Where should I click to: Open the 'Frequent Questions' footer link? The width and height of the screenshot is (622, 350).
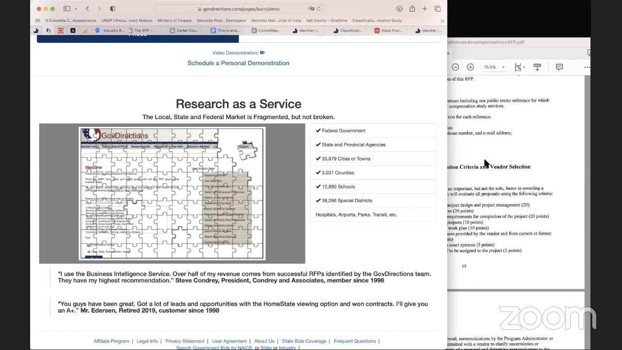pos(355,341)
